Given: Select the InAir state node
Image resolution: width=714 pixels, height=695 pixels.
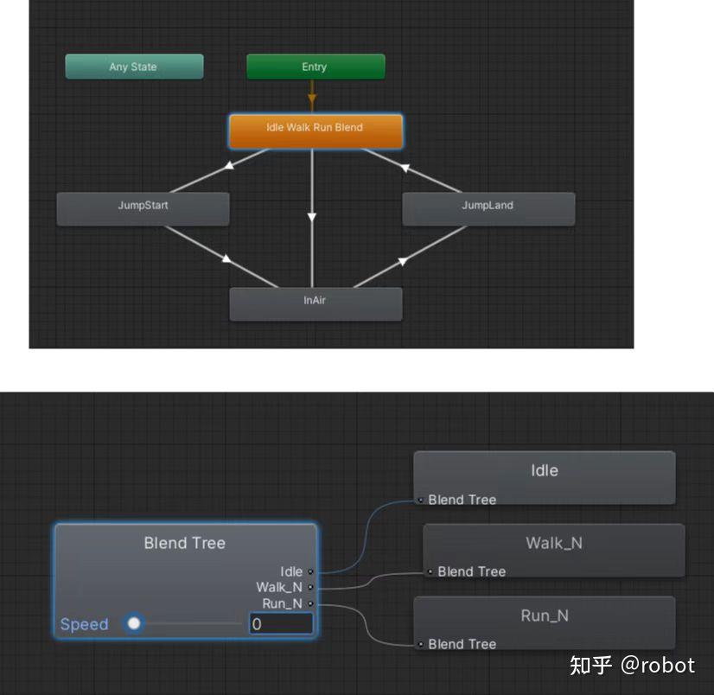Looking at the screenshot, I should coord(316,303).
